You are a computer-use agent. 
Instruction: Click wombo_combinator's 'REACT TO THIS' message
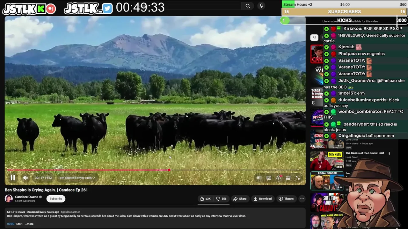click(x=363, y=114)
